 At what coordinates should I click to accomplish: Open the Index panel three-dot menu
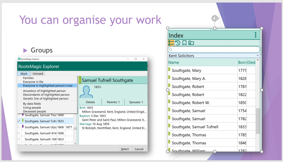(x=255, y=35)
